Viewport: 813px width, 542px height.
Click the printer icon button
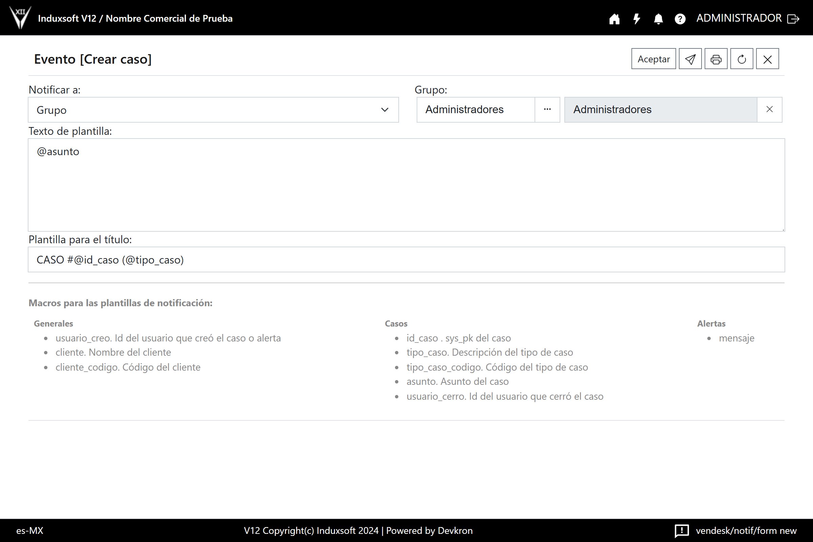[x=715, y=59]
